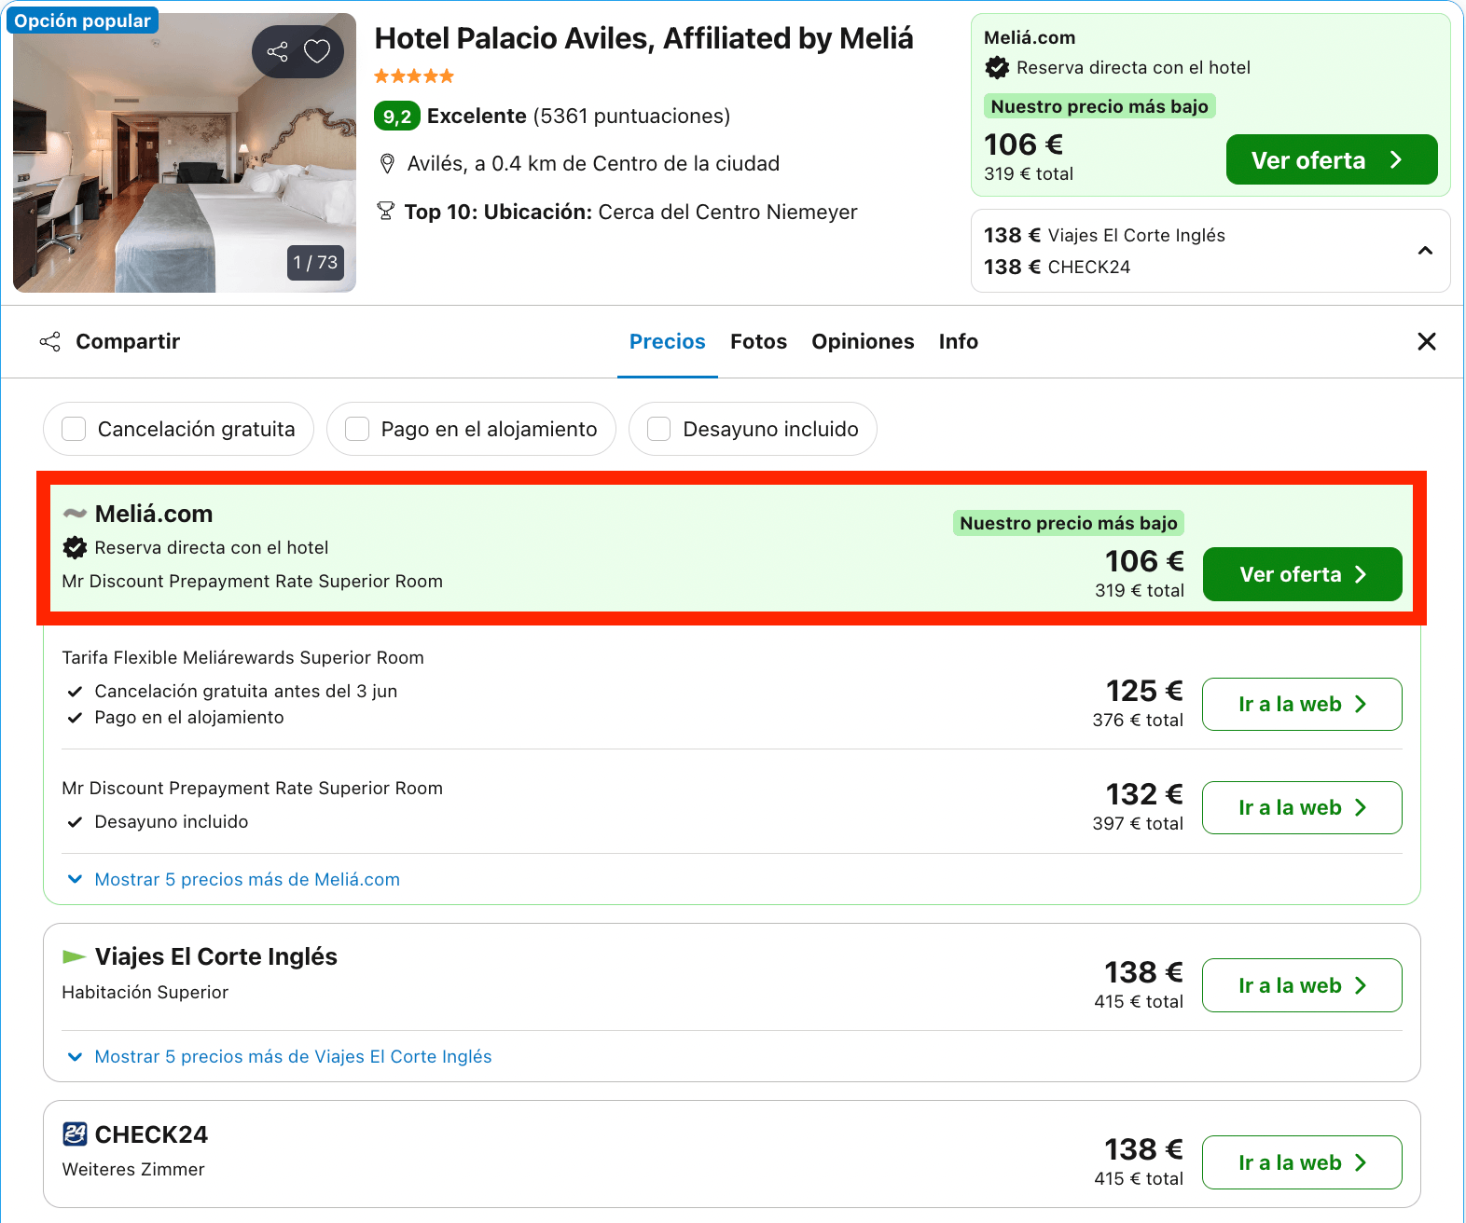The width and height of the screenshot is (1466, 1223).
Task: Click the Compartir share button
Action: [x=110, y=341]
